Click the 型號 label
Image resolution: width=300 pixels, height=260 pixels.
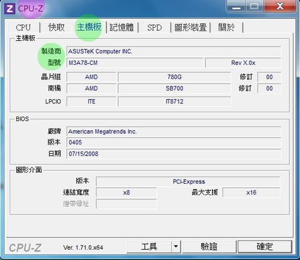click(x=54, y=62)
